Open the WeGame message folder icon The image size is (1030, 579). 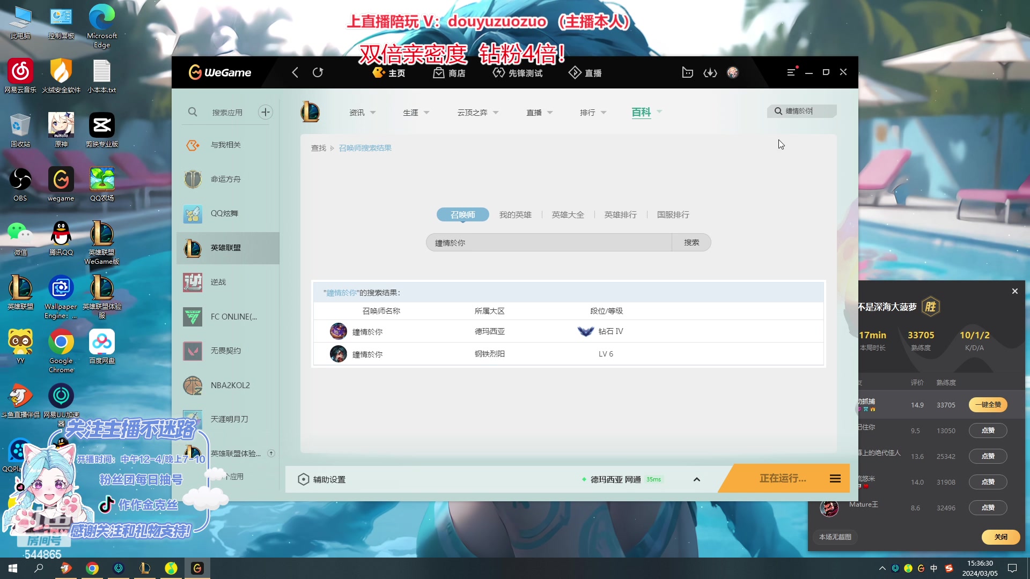[687, 72]
